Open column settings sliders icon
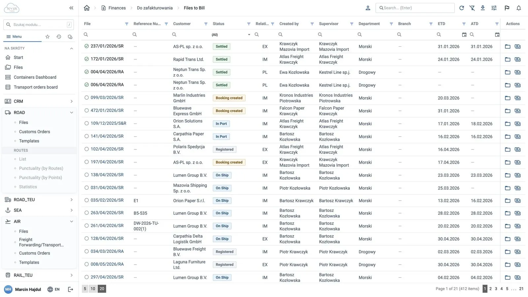 494,8
